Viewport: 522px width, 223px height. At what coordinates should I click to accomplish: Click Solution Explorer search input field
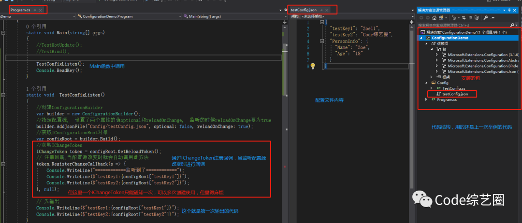pyautogui.click(x=463, y=25)
